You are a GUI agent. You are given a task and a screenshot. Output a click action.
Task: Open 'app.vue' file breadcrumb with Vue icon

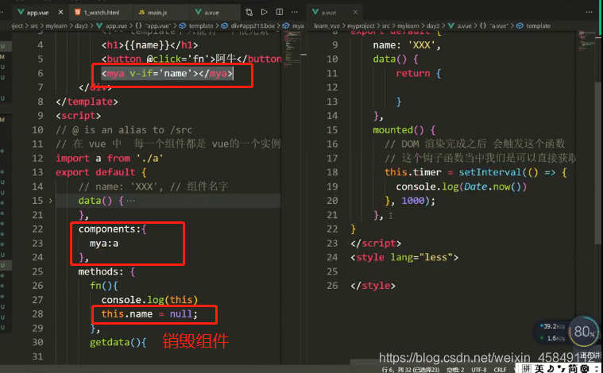tap(112, 25)
